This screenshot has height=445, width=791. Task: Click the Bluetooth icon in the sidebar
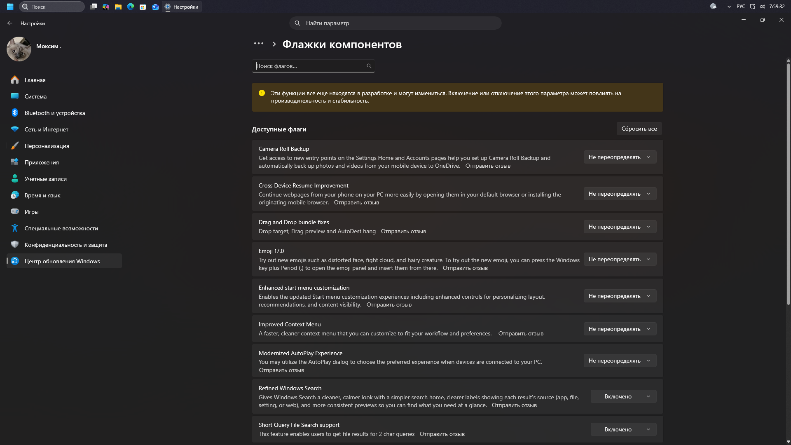pyautogui.click(x=15, y=113)
